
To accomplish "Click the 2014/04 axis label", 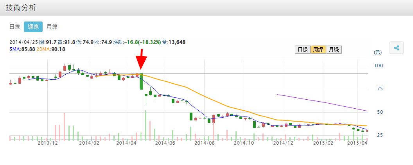I will 126,143.
